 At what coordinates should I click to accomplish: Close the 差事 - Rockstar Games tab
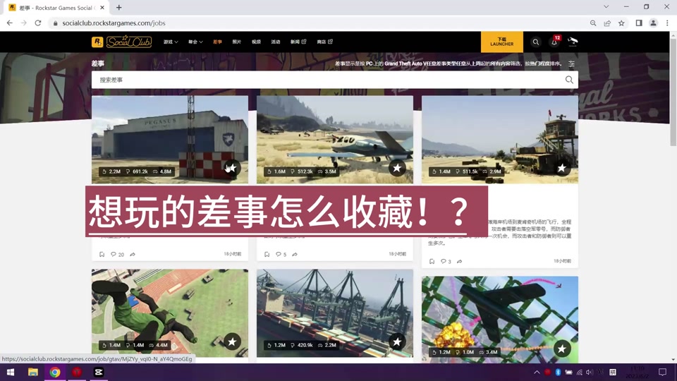[102, 7]
